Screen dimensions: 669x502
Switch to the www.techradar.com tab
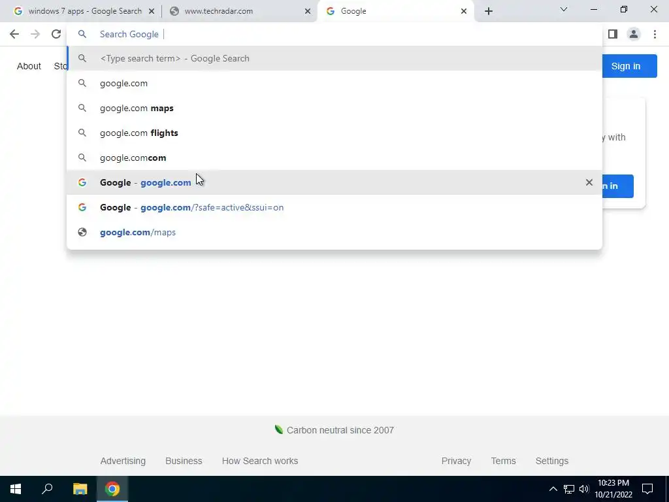point(240,11)
